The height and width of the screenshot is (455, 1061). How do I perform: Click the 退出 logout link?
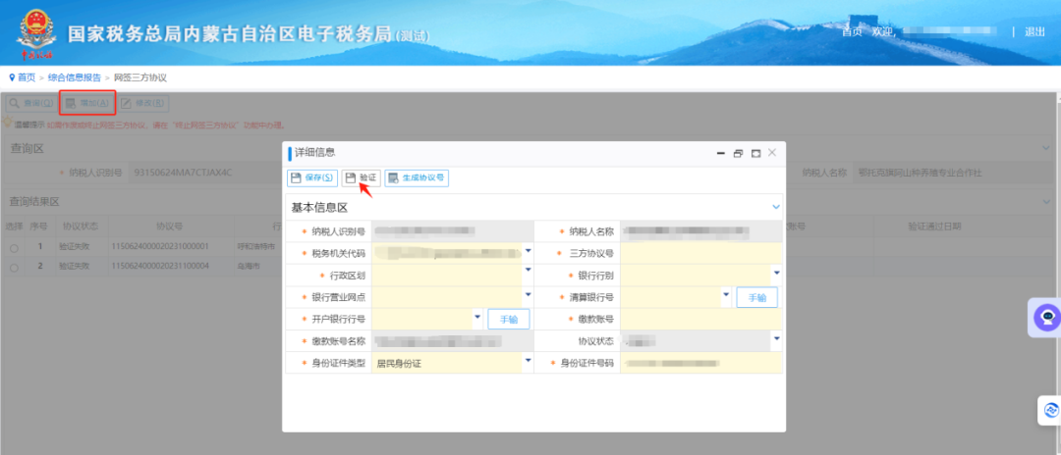[1034, 31]
